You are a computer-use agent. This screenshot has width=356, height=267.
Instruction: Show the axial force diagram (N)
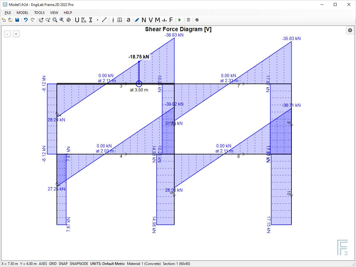tap(143, 20)
